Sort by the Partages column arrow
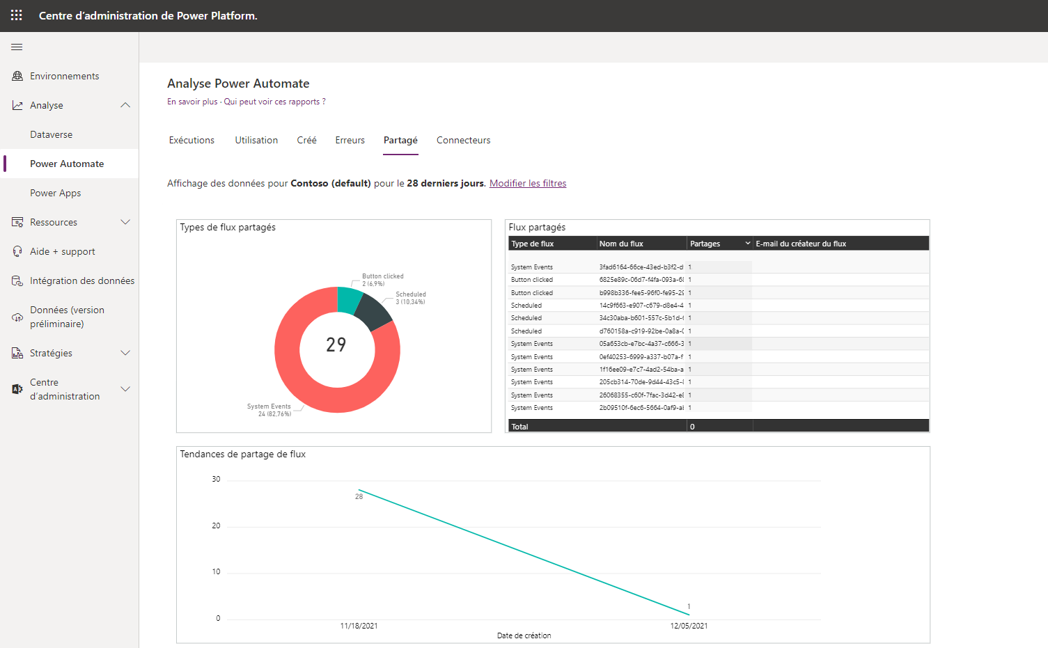Screen dimensions: 1048x648 [748, 244]
